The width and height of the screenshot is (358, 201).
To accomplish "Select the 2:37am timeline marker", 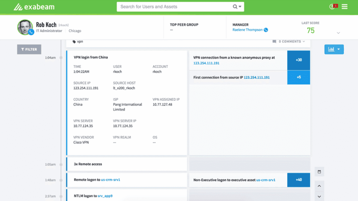I will click(61, 196).
